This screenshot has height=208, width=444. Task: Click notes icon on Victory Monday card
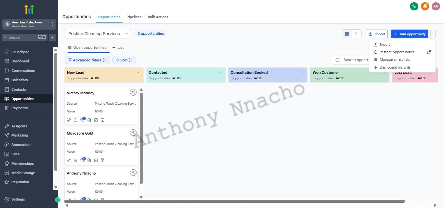pyautogui.click(x=89, y=120)
